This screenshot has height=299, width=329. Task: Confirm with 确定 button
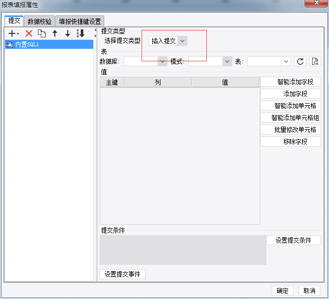click(x=283, y=291)
